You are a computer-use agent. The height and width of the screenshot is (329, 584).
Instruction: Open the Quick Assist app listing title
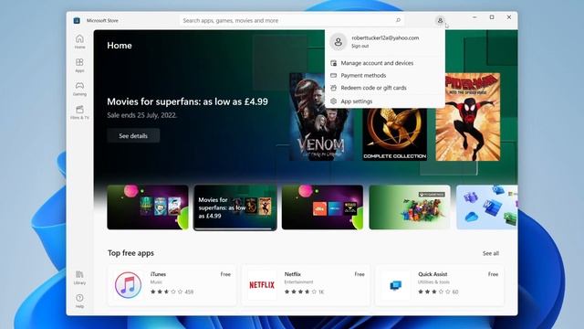coord(433,274)
